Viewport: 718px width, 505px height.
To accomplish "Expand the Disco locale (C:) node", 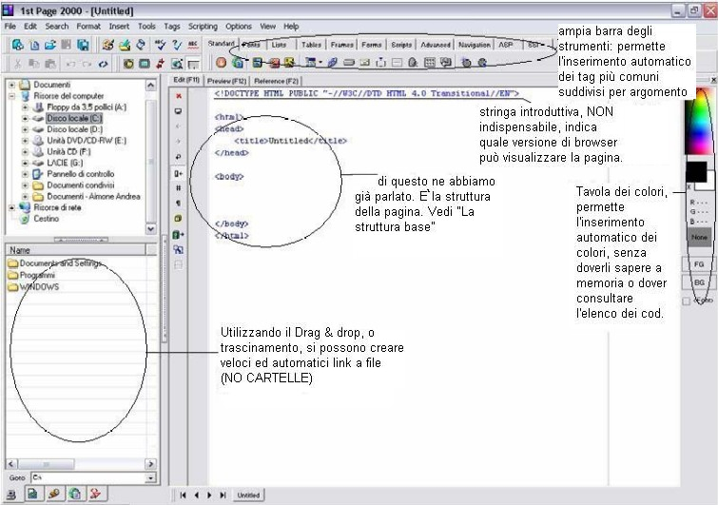I will pyautogui.click(x=25, y=118).
